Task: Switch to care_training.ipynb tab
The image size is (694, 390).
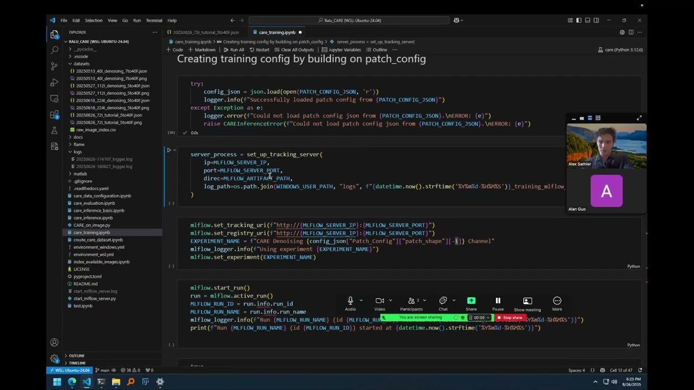Action: click(x=277, y=32)
